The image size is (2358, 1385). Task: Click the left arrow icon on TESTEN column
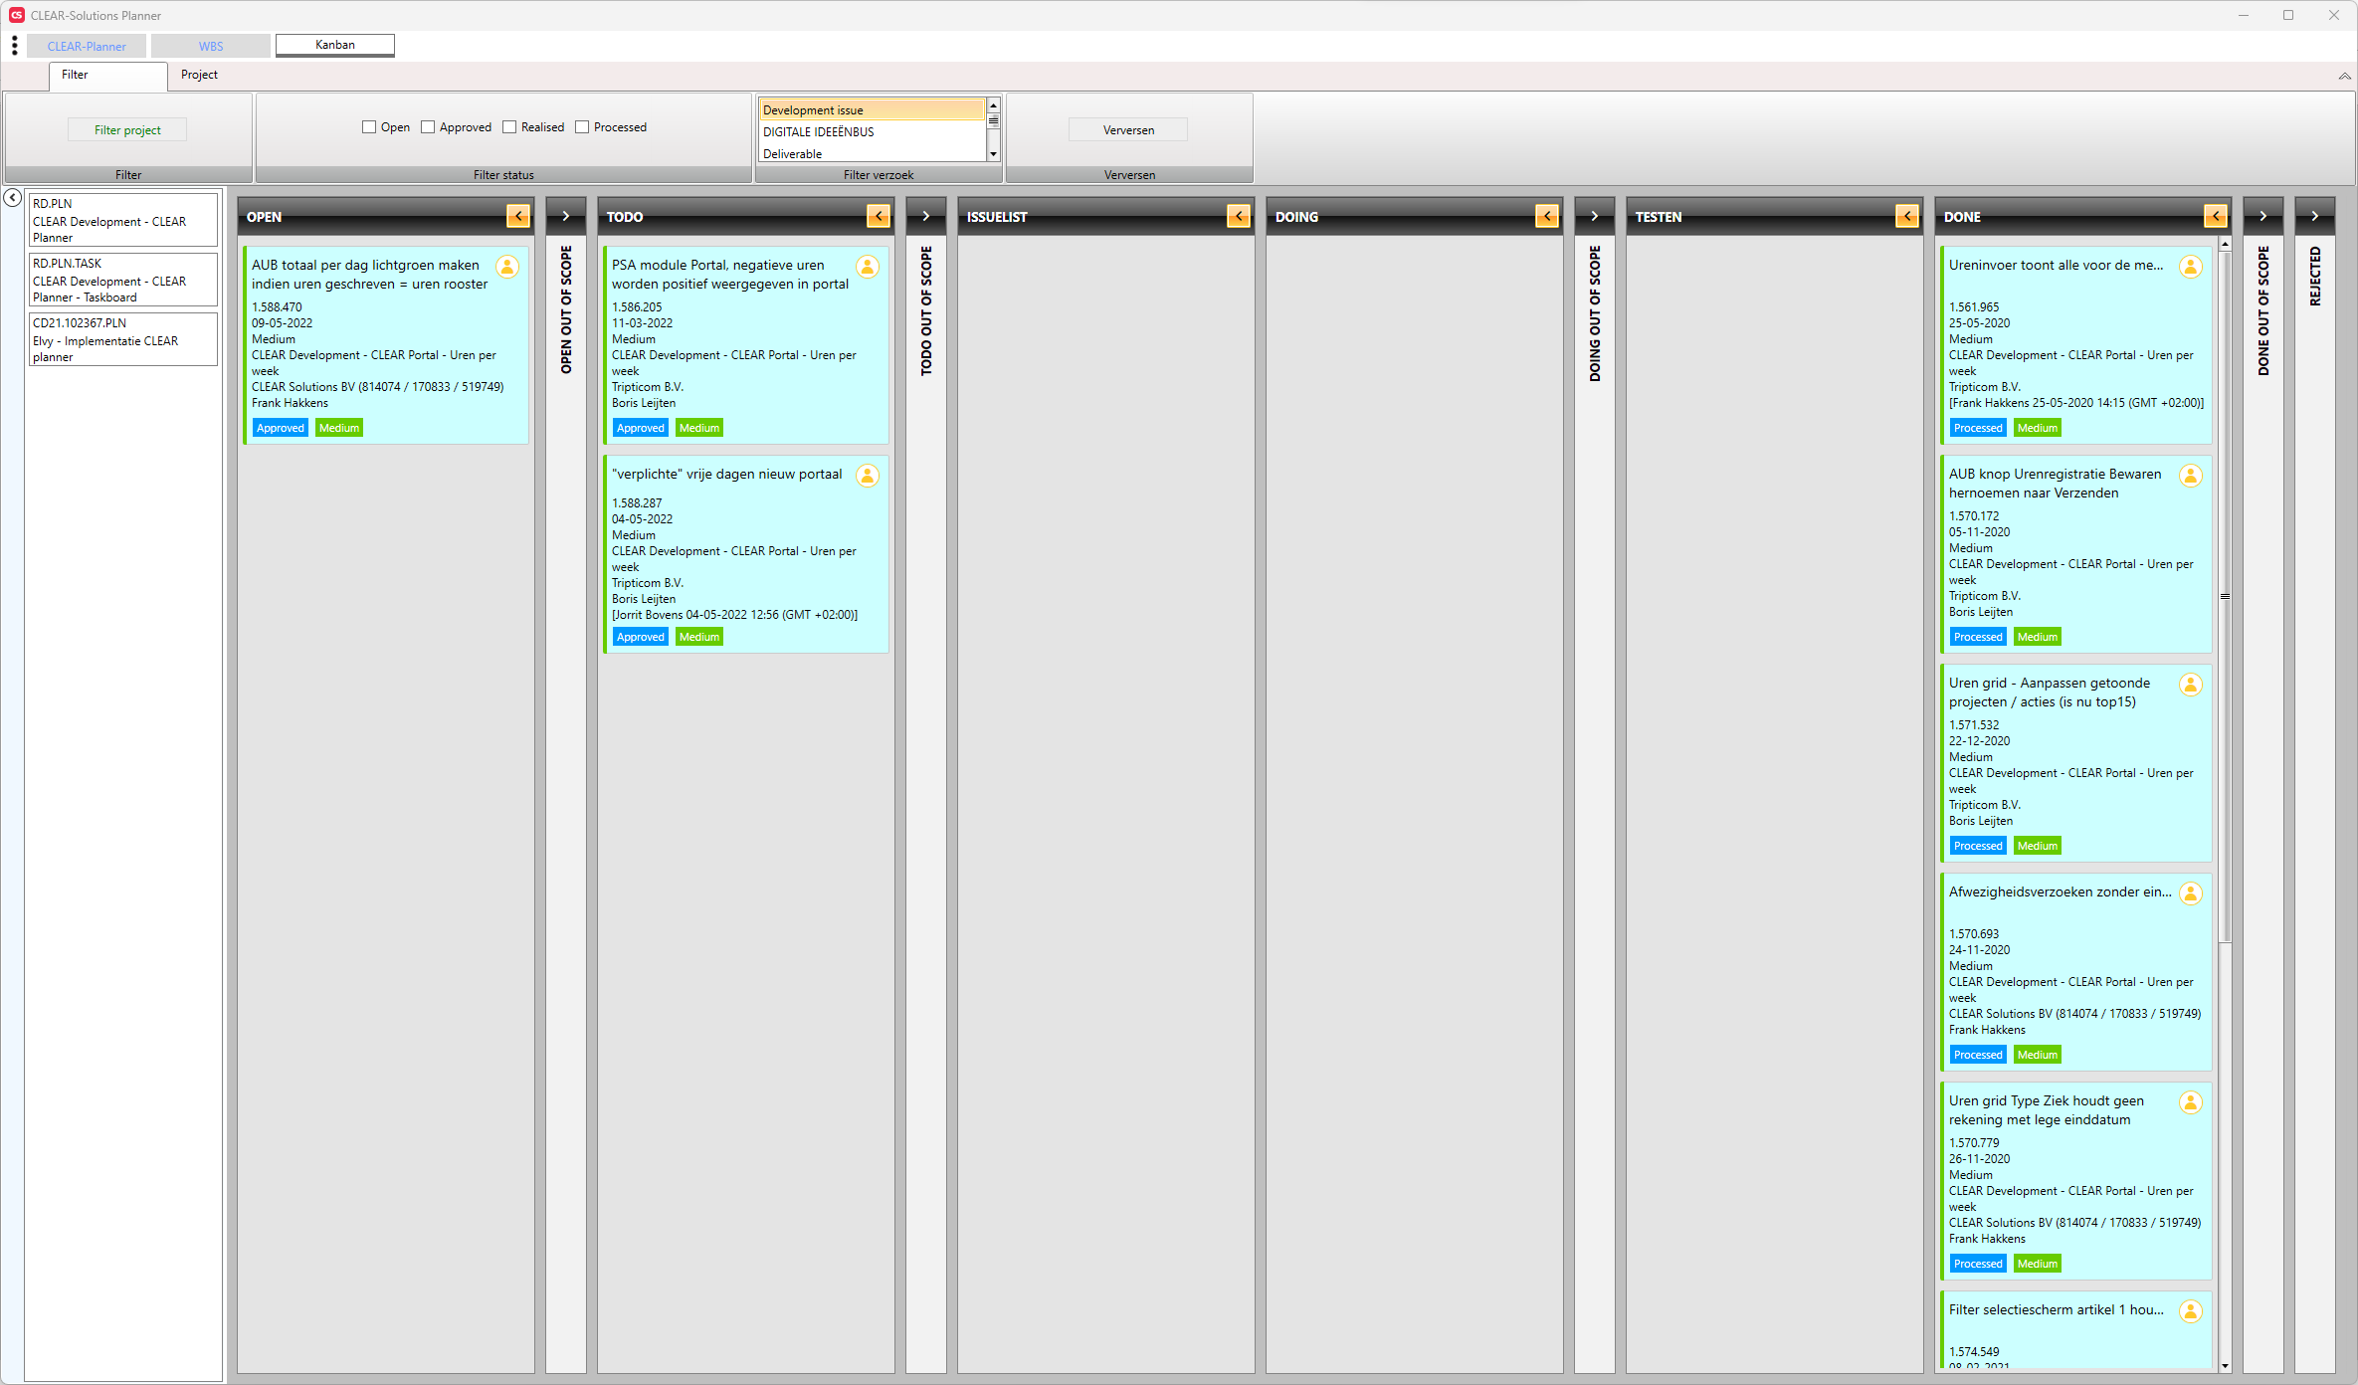1905,216
